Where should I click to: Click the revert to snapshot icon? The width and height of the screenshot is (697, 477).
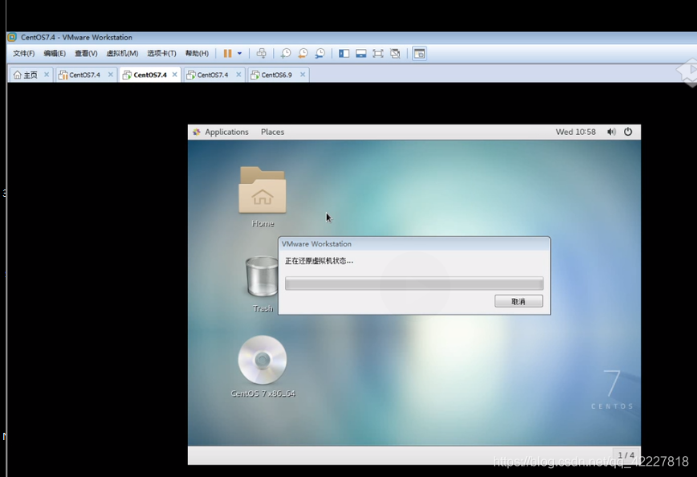pos(303,53)
